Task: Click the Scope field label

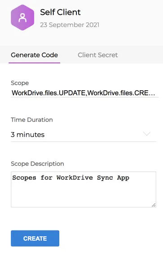Action: tap(20, 83)
